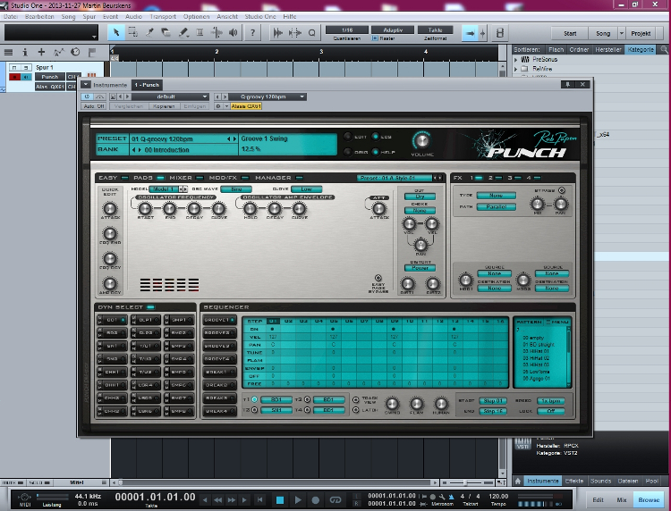Click the Q quantize icon
The image size is (671, 511).
(312, 32)
